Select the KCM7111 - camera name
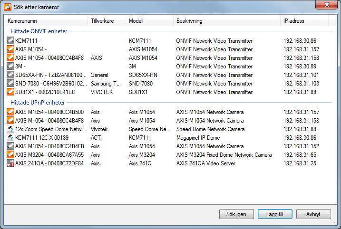This screenshot has height=229, width=341. [x=28, y=41]
